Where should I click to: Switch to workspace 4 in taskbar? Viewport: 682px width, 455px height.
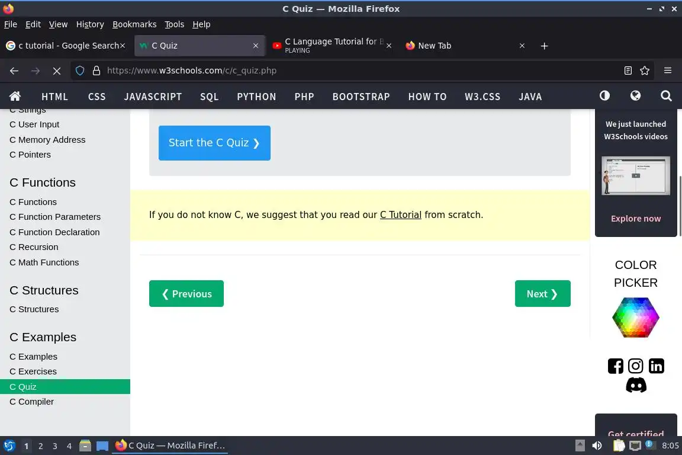click(x=69, y=446)
